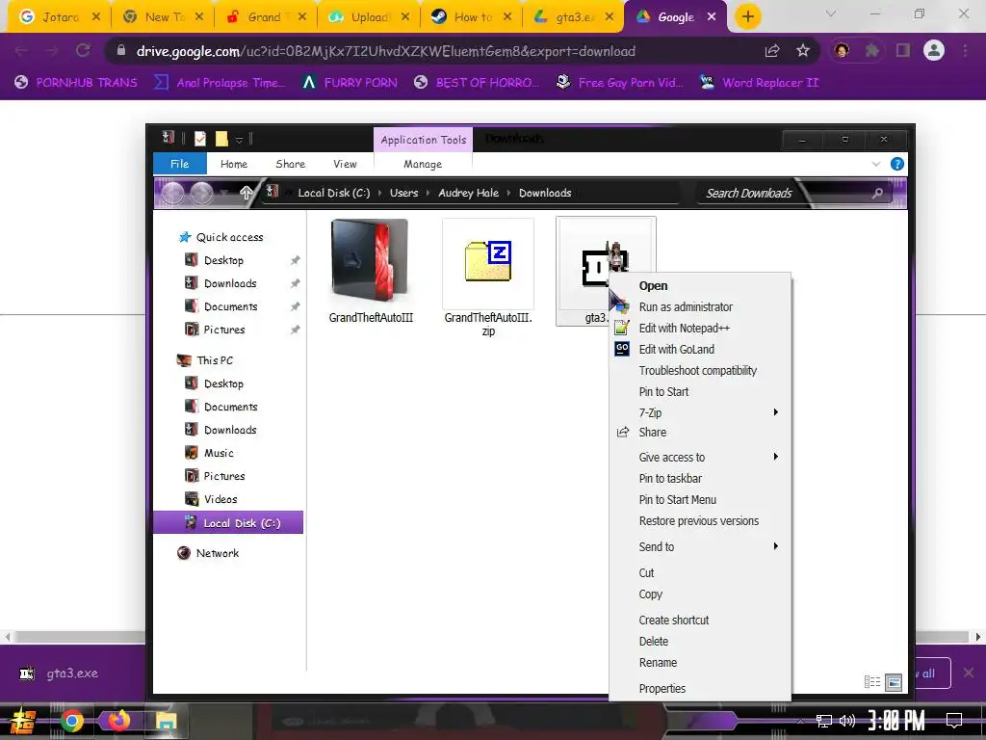Open Firefox from the taskbar
This screenshot has width=986, height=740.
tap(119, 721)
